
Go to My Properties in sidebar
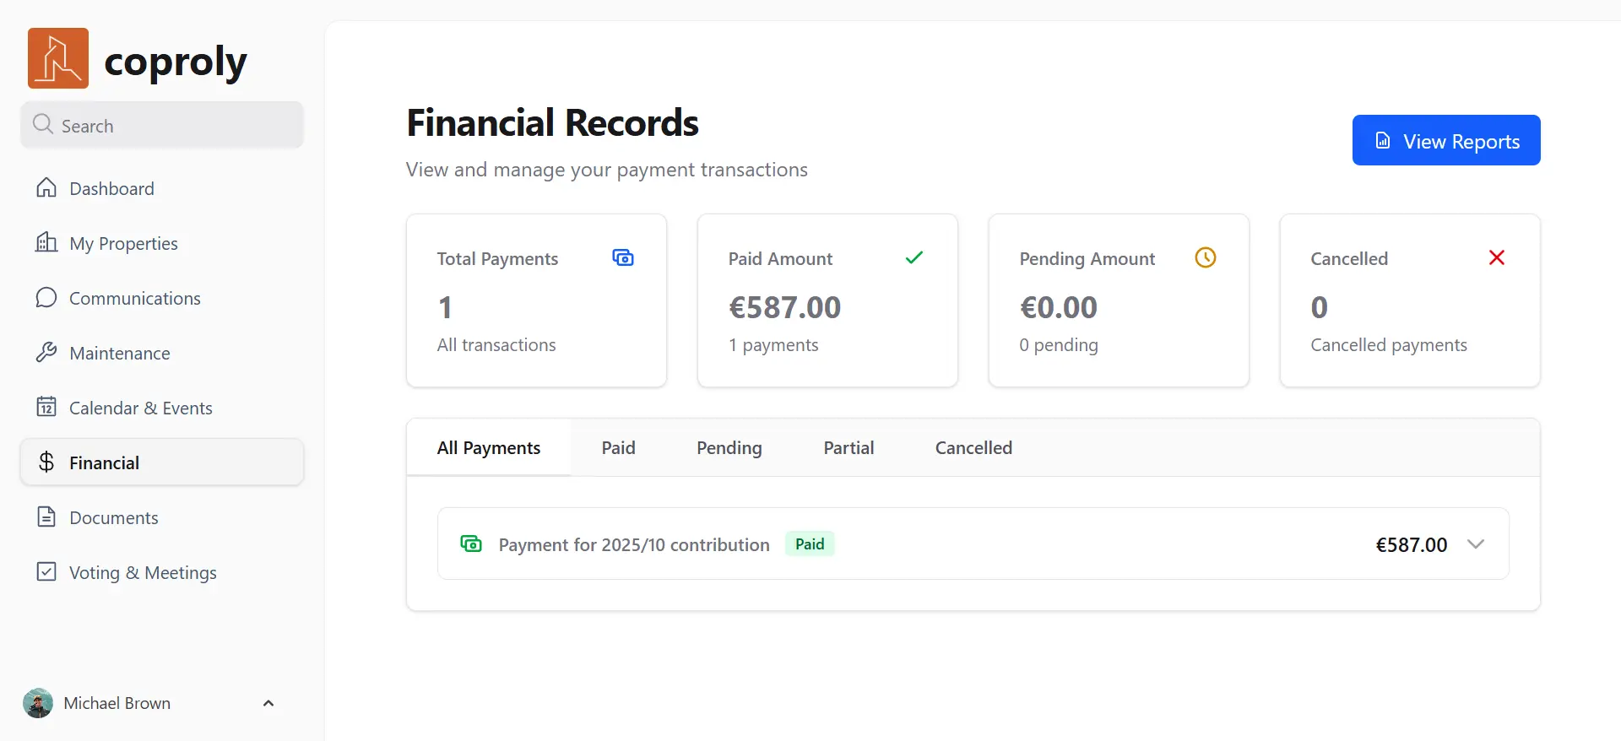click(x=162, y=243)
